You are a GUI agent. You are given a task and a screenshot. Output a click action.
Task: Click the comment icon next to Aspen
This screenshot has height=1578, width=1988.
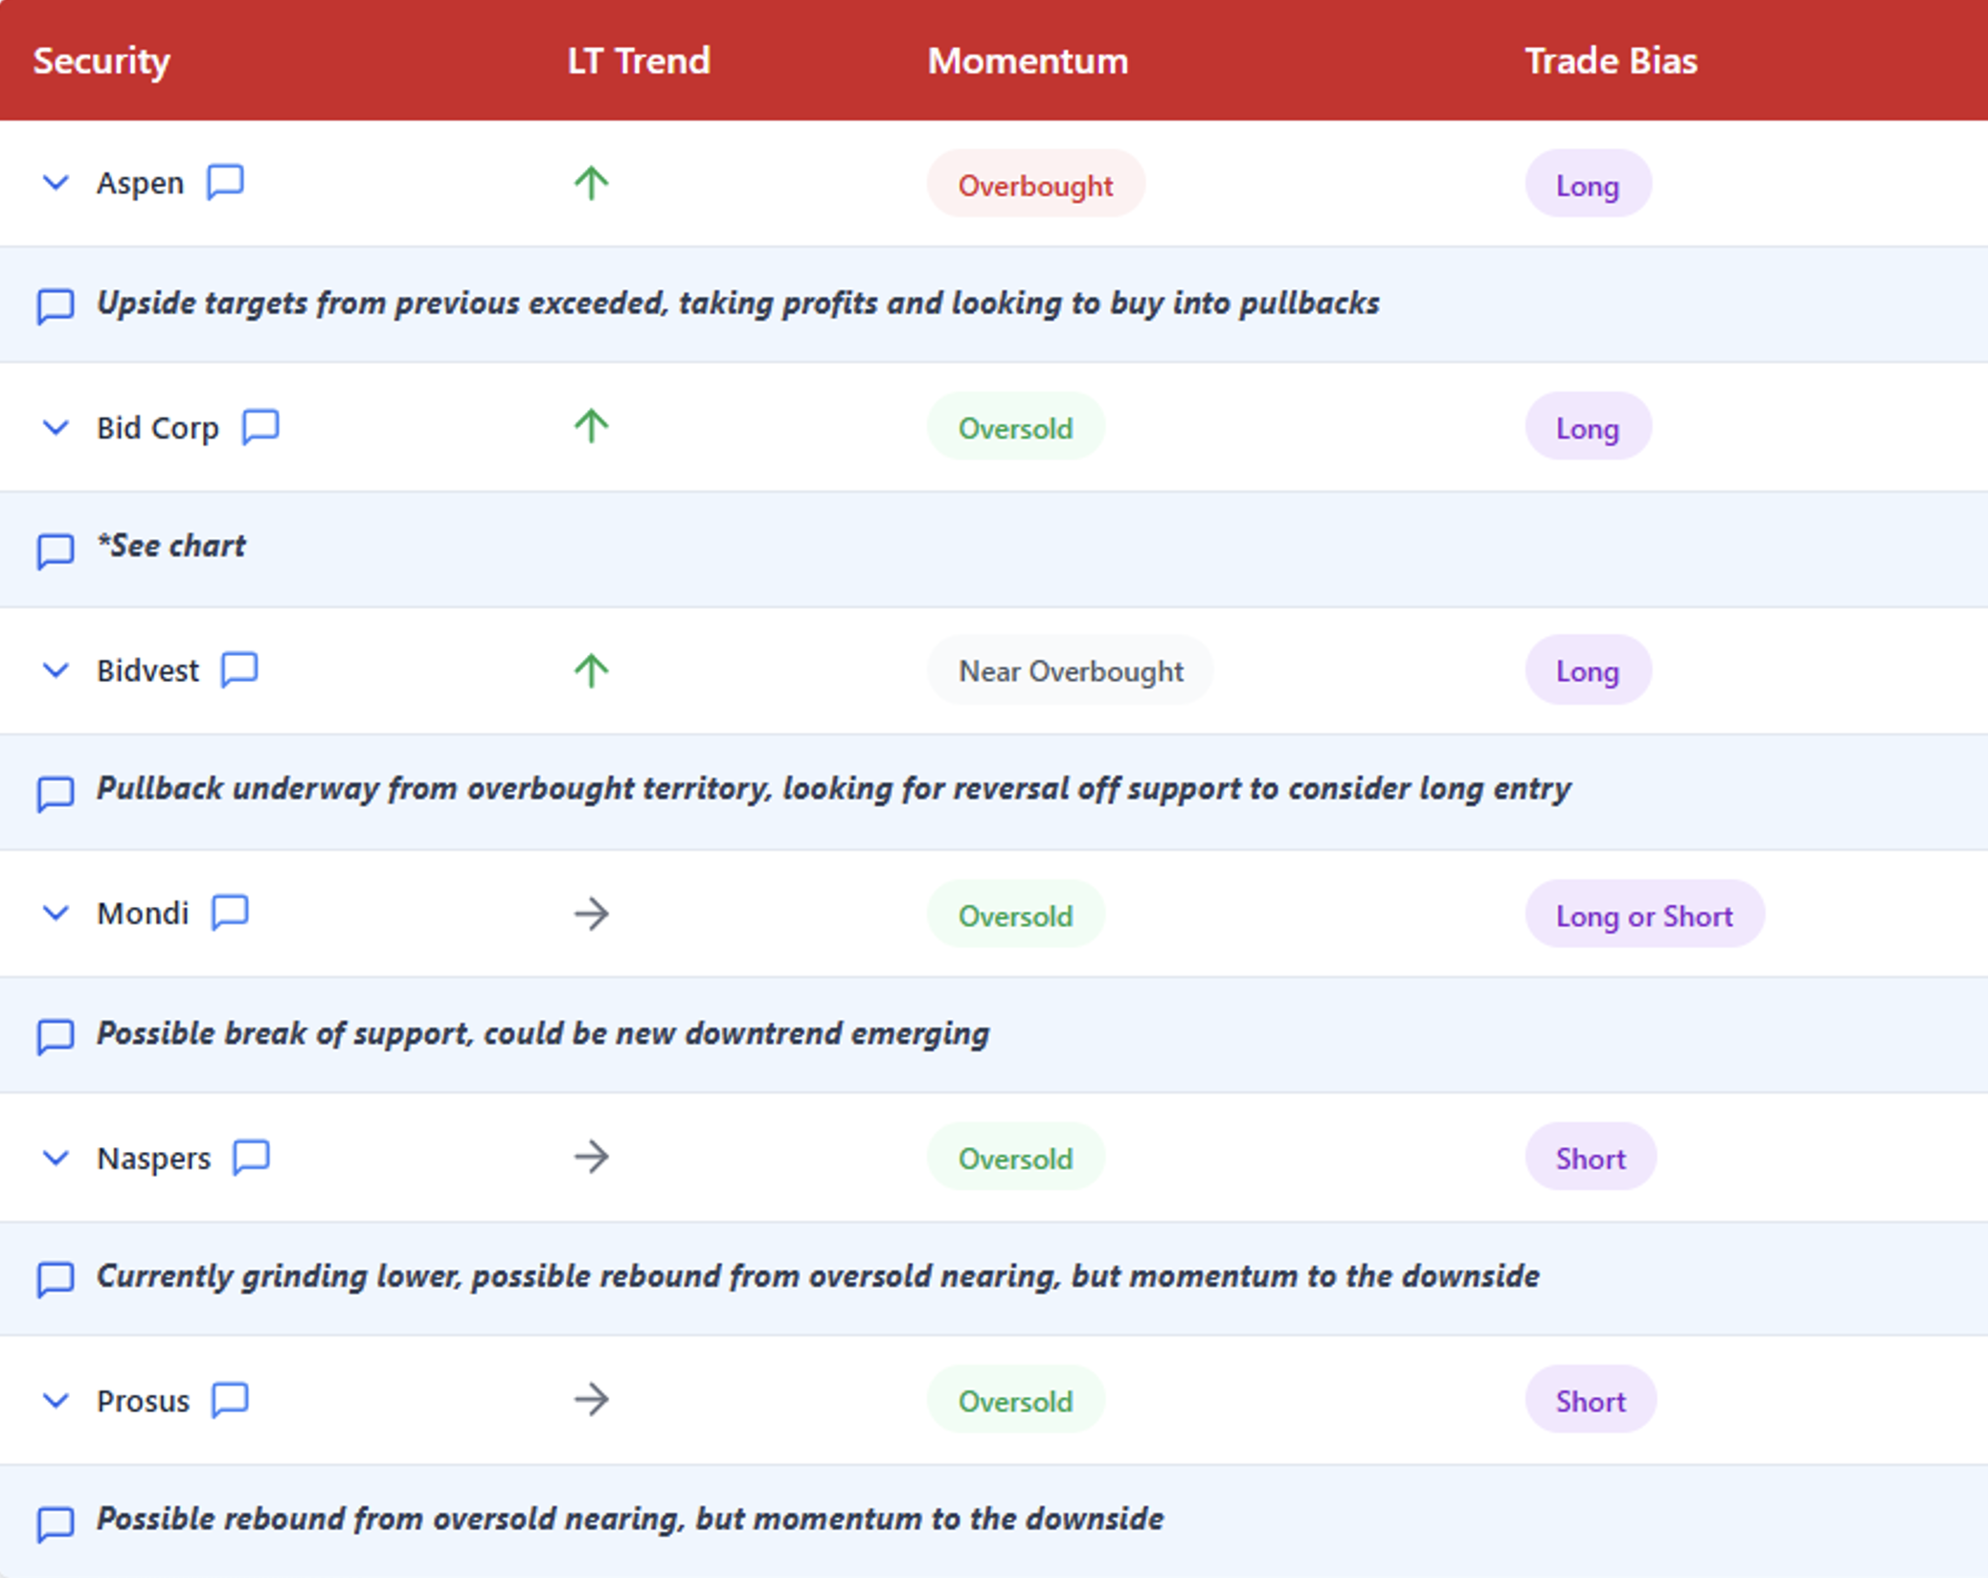point(225,181)
